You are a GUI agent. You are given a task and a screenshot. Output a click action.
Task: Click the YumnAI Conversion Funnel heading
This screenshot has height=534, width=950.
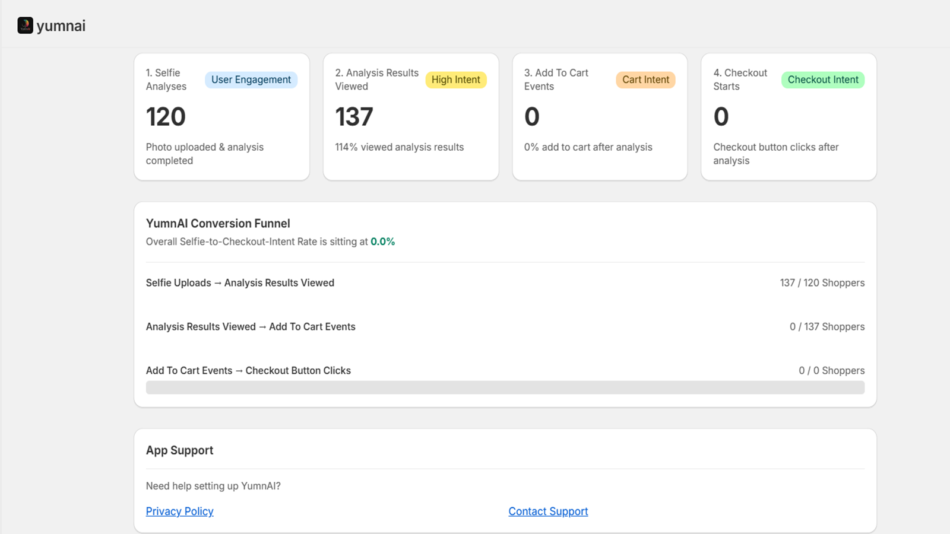coord(218,224)
